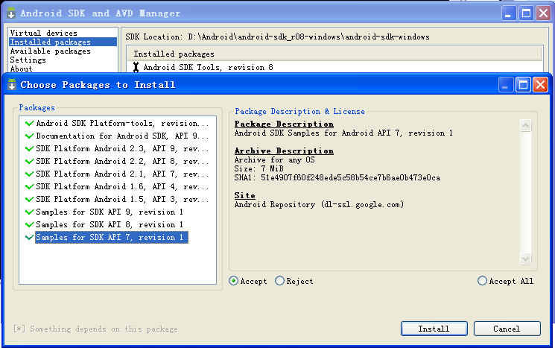This screenshot has width=555, height=348.
Task: Open Installed packages in the manager sidebar
Action: tap(63, 42)
